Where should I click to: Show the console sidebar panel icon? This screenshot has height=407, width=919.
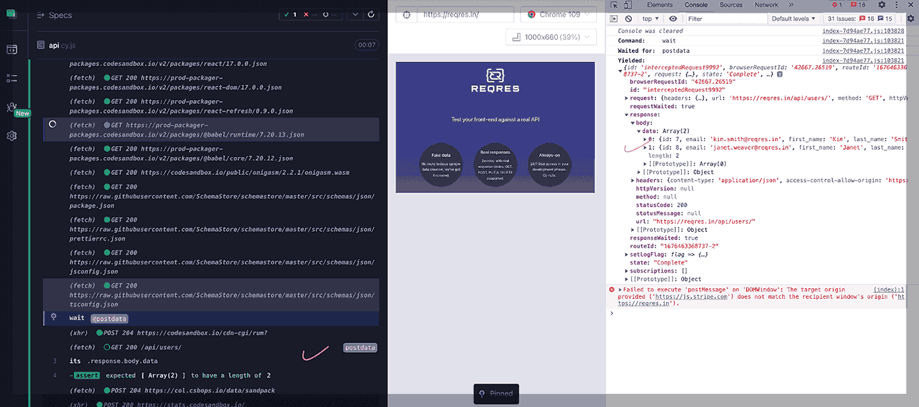614,19
